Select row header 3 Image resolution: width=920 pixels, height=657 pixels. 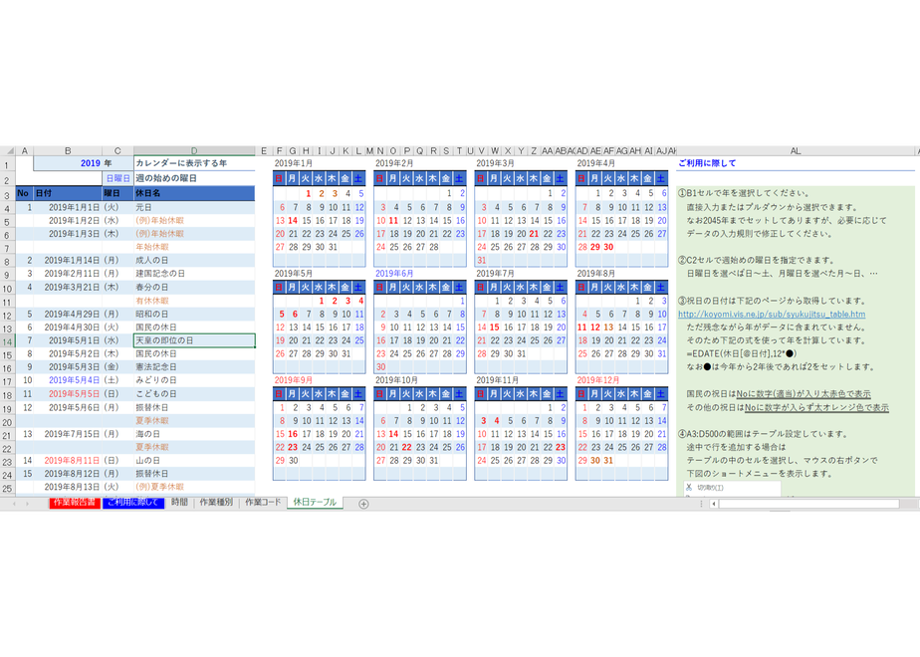pyautogui.click(x=8, y=195)
